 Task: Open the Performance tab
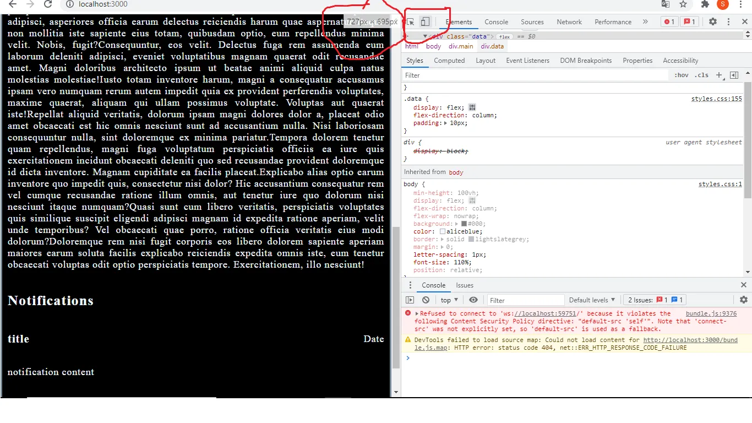613,22
